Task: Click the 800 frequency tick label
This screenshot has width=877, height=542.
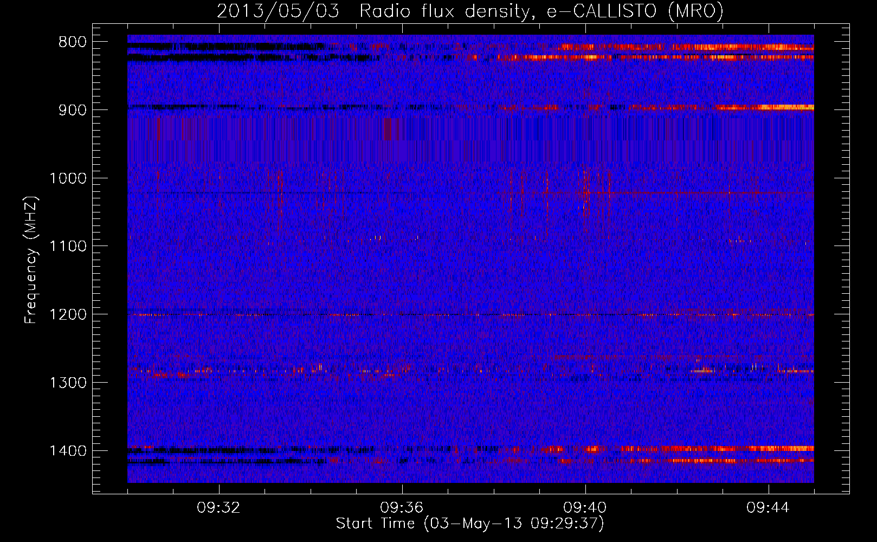Action: coord(72,42)
